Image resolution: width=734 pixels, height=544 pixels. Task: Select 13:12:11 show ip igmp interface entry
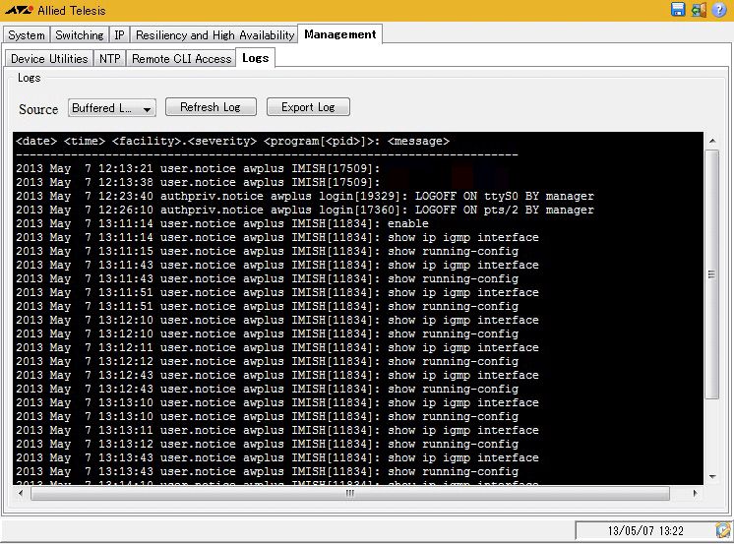coord(277,348)
